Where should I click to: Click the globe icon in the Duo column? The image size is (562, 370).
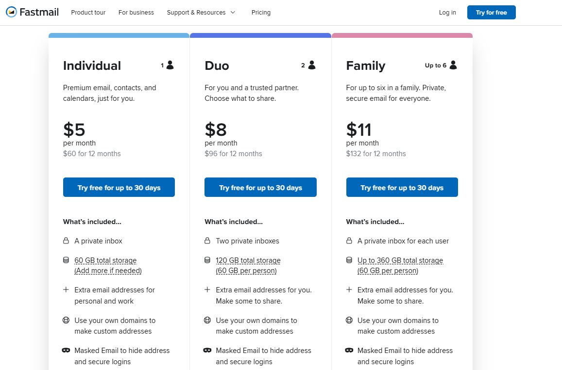pyautogui.click(x=207, y=320)
